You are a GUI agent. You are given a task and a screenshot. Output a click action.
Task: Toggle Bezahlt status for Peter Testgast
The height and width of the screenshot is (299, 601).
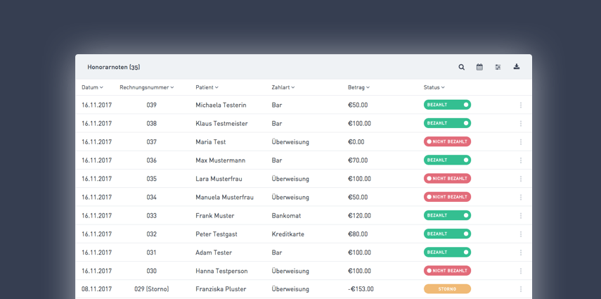click(447, 234)
